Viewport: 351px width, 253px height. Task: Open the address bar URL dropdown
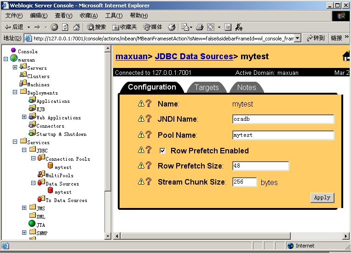pos(297,38)
